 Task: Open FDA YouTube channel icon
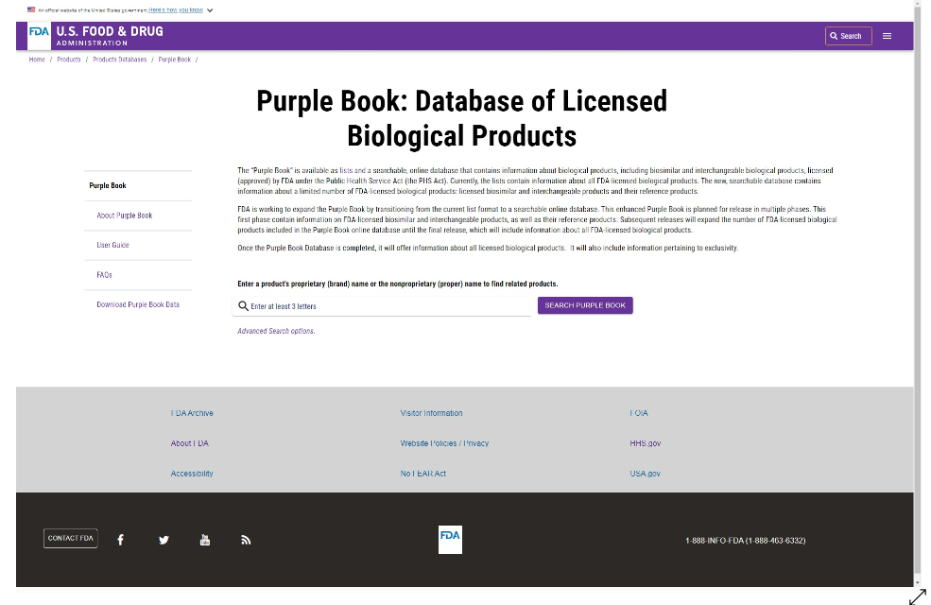click(x=205, y=540)
